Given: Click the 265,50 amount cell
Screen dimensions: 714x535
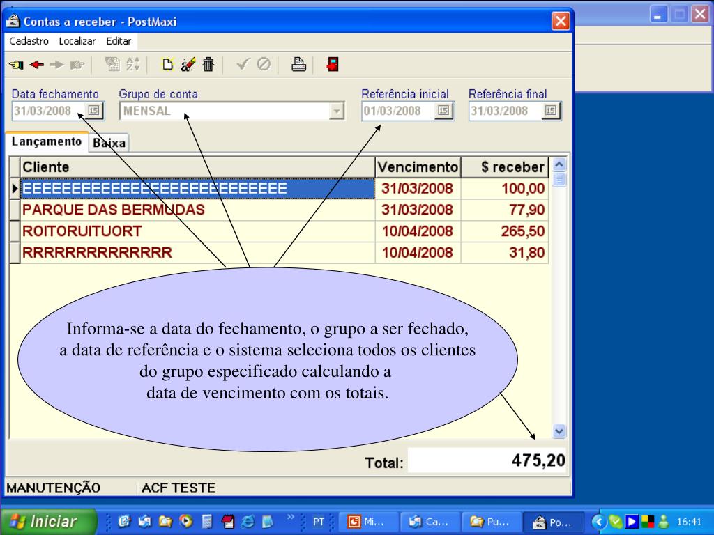Looking at the screenshot, I should 505,231.
